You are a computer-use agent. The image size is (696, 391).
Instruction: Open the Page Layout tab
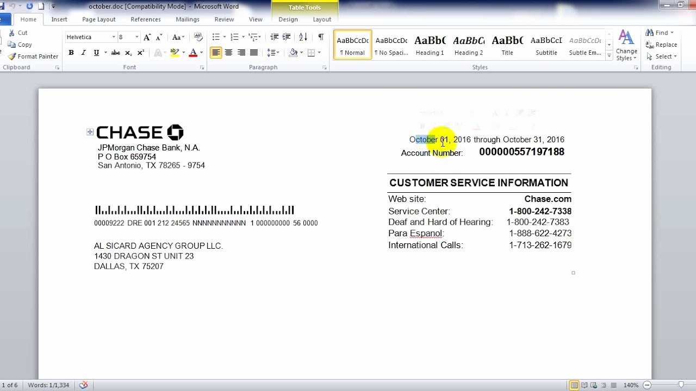tap(99, 20)
